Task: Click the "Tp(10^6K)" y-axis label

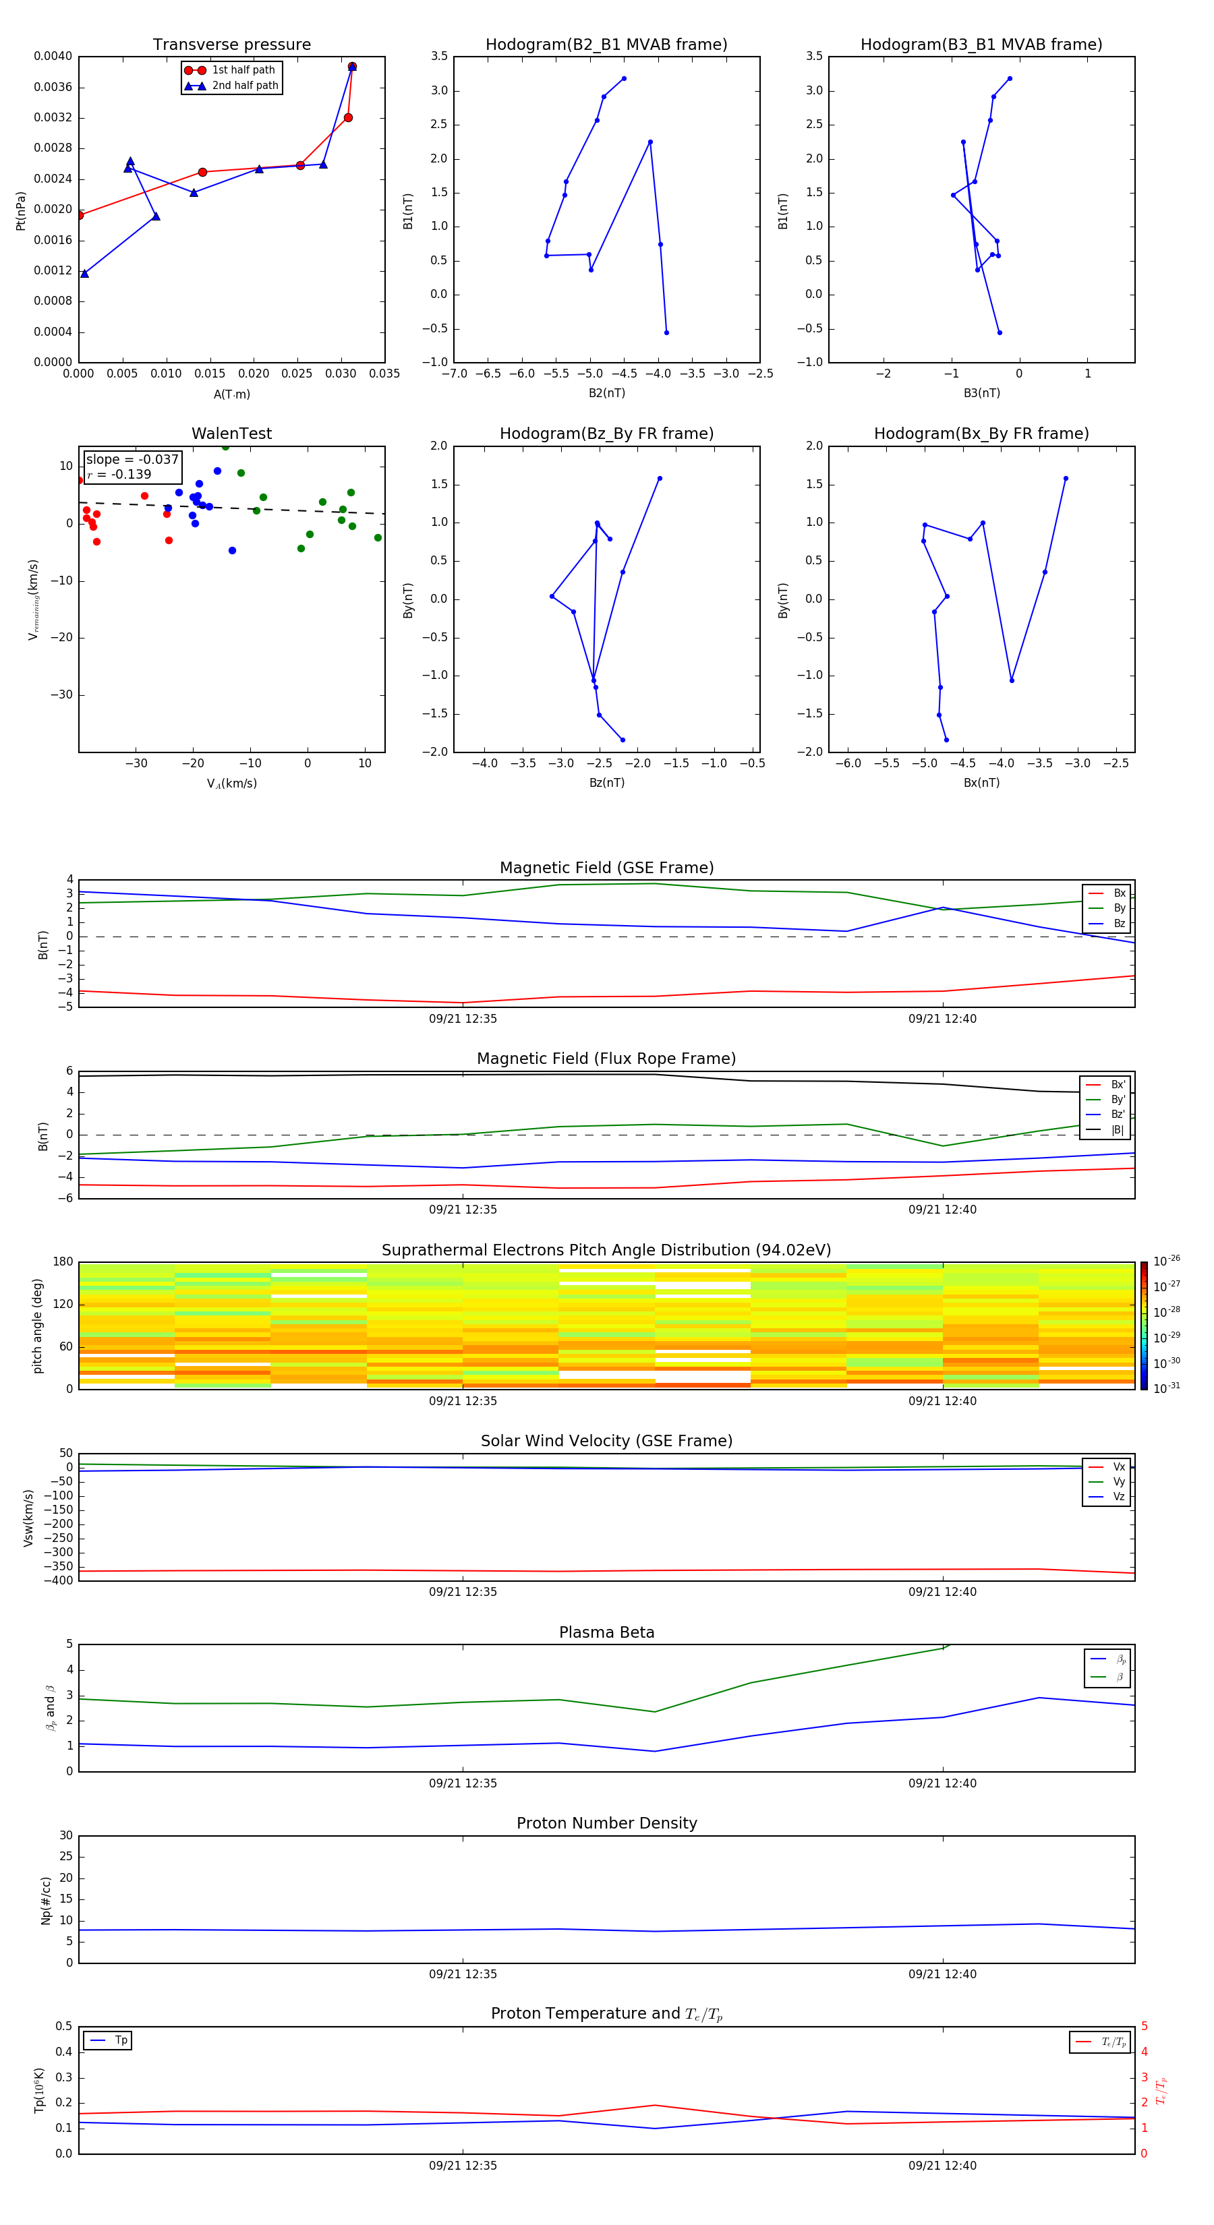Action: coord(40,2090)
